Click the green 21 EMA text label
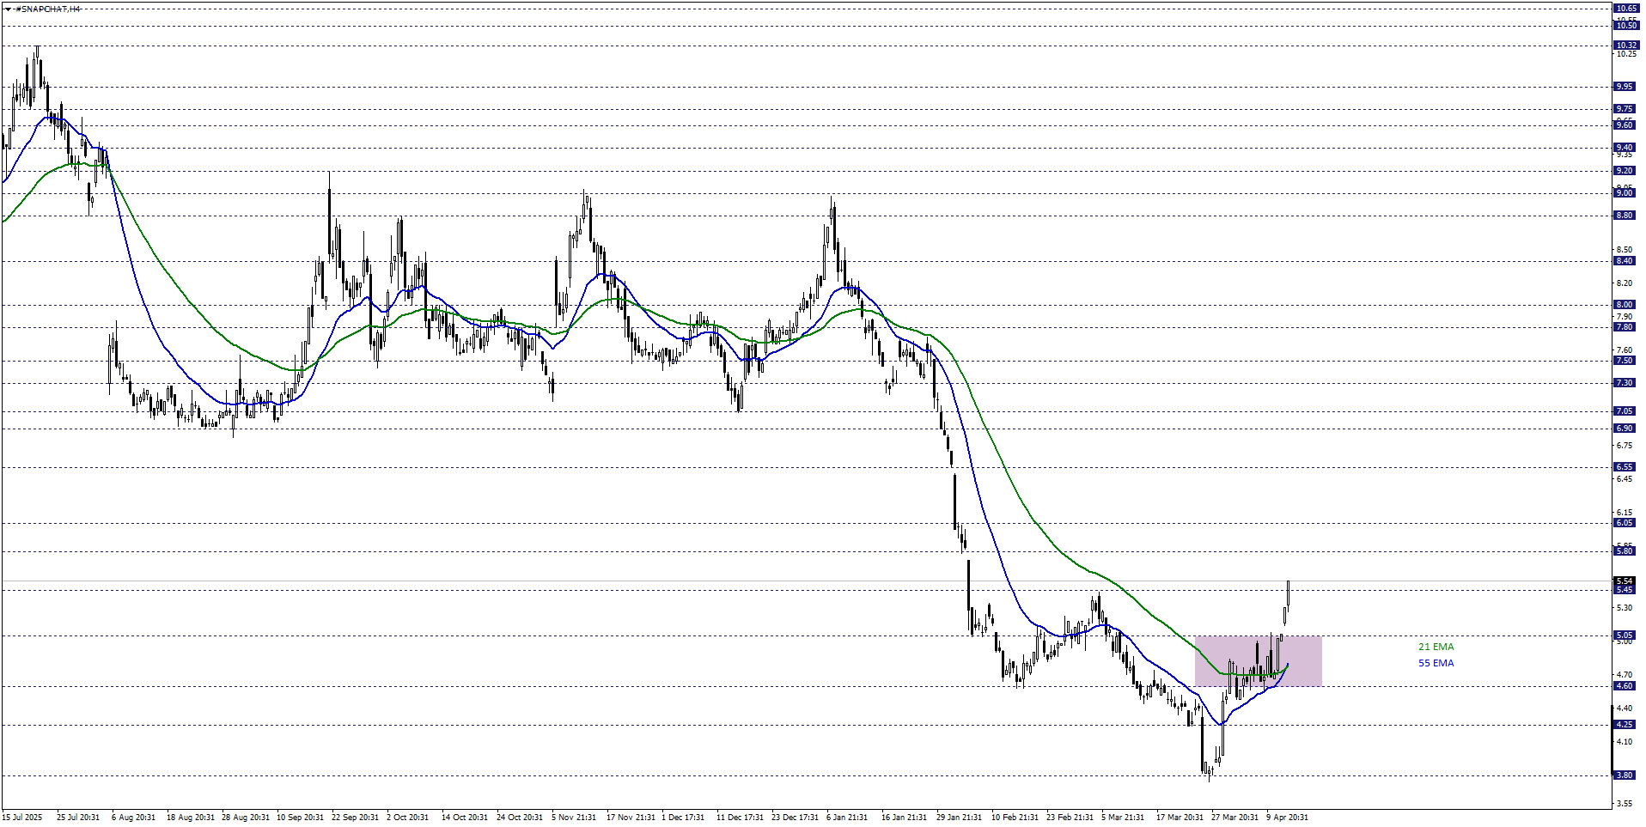The width and height of the screenshot is (1646, 827). point(1436,647)
